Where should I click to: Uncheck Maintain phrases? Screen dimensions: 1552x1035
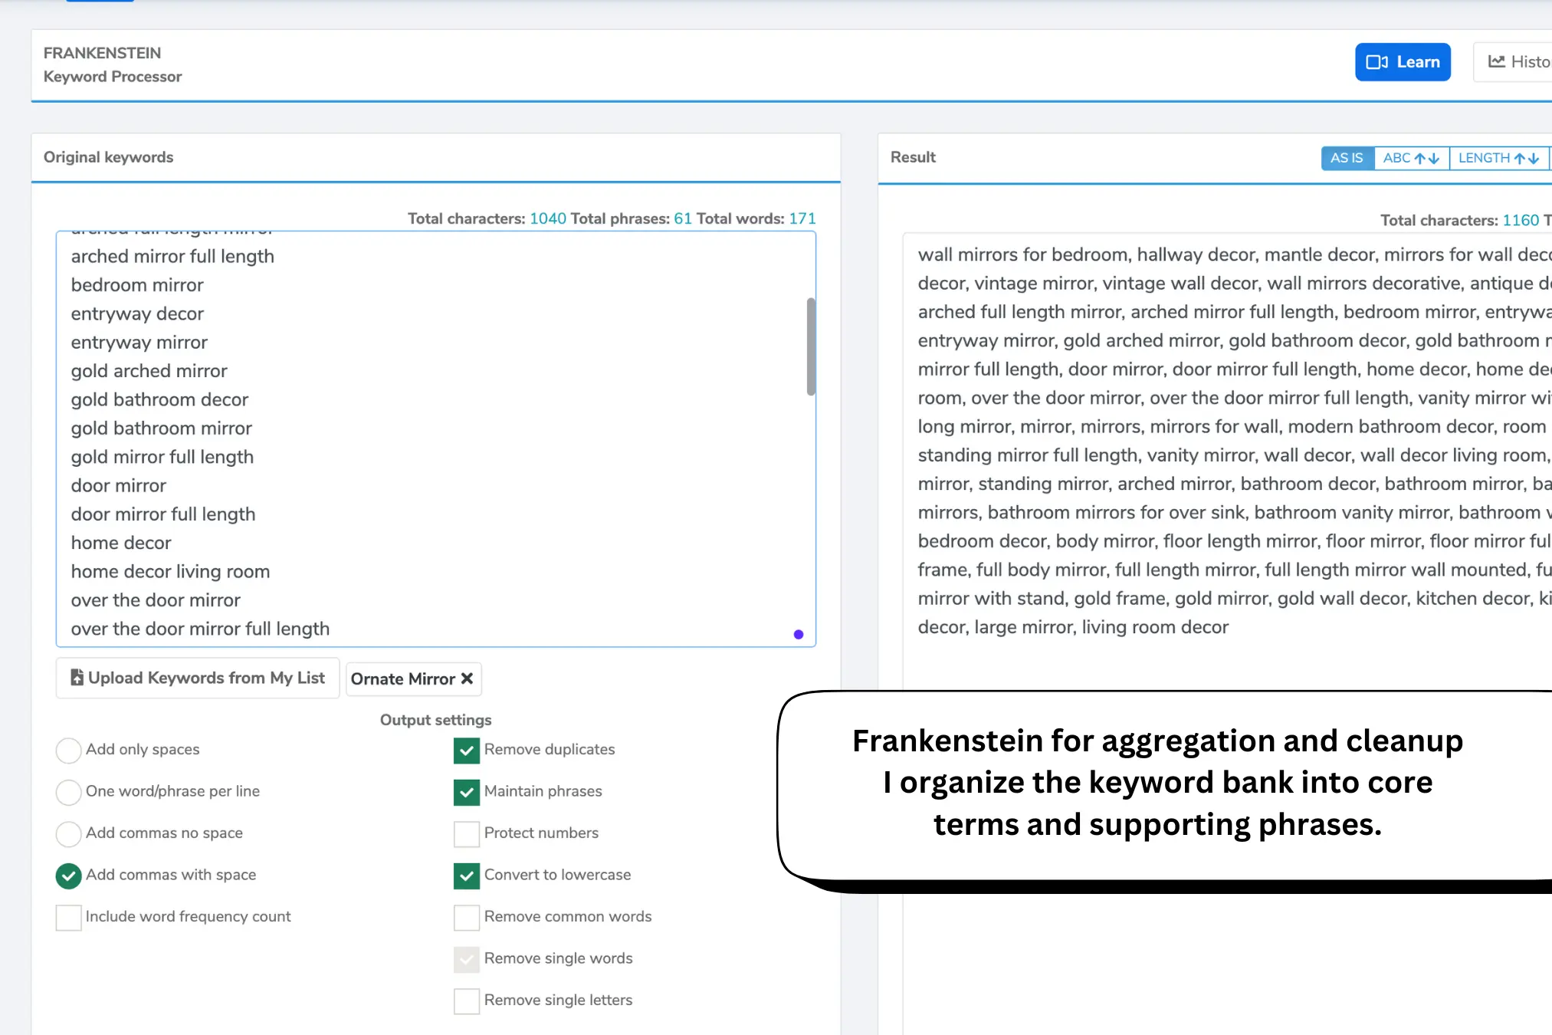click(467, 792)
